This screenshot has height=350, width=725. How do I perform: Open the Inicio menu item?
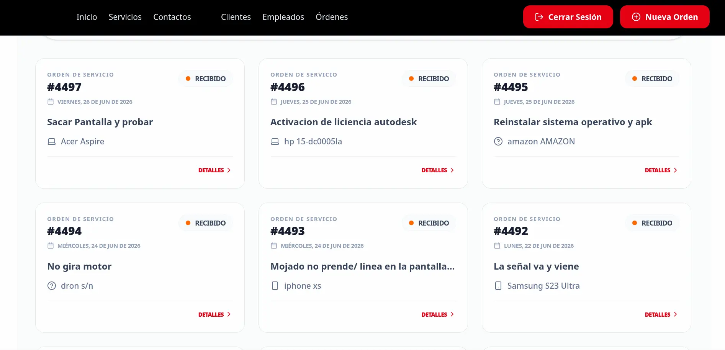[x=87, y=17]
